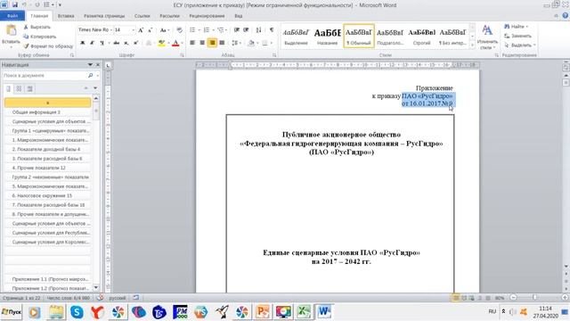Click Change Styles (Изменить стили)
570x321 pixels.
point(487,37)
